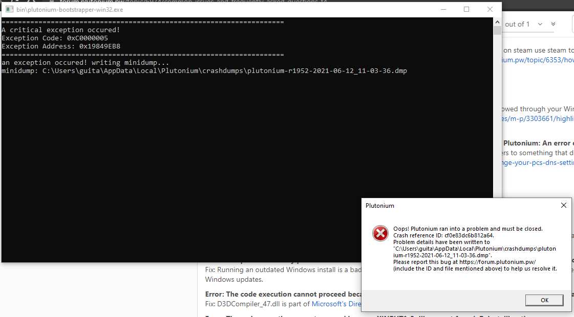Click the red error icon in Plutonium dialog
Screen dimensions: 574x317
coord(380,233)
